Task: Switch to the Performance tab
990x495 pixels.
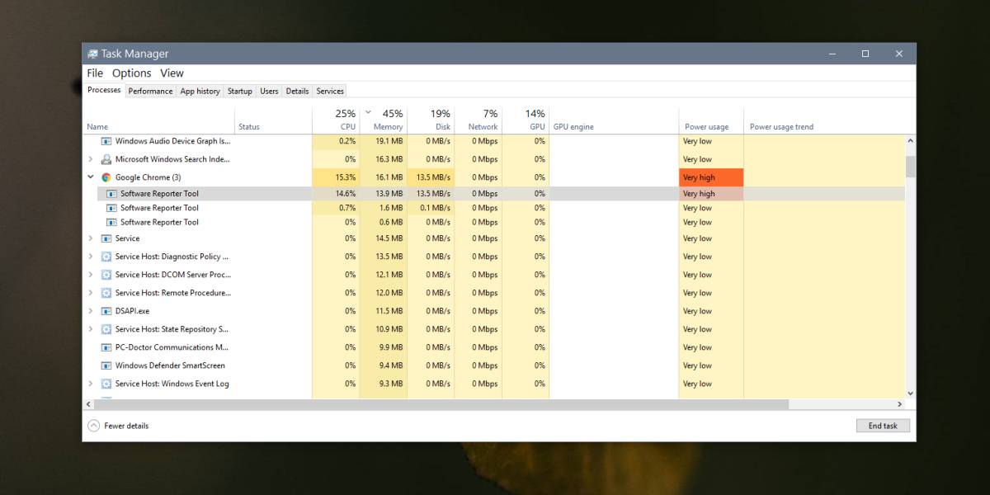Action: [x=150, y=91]
